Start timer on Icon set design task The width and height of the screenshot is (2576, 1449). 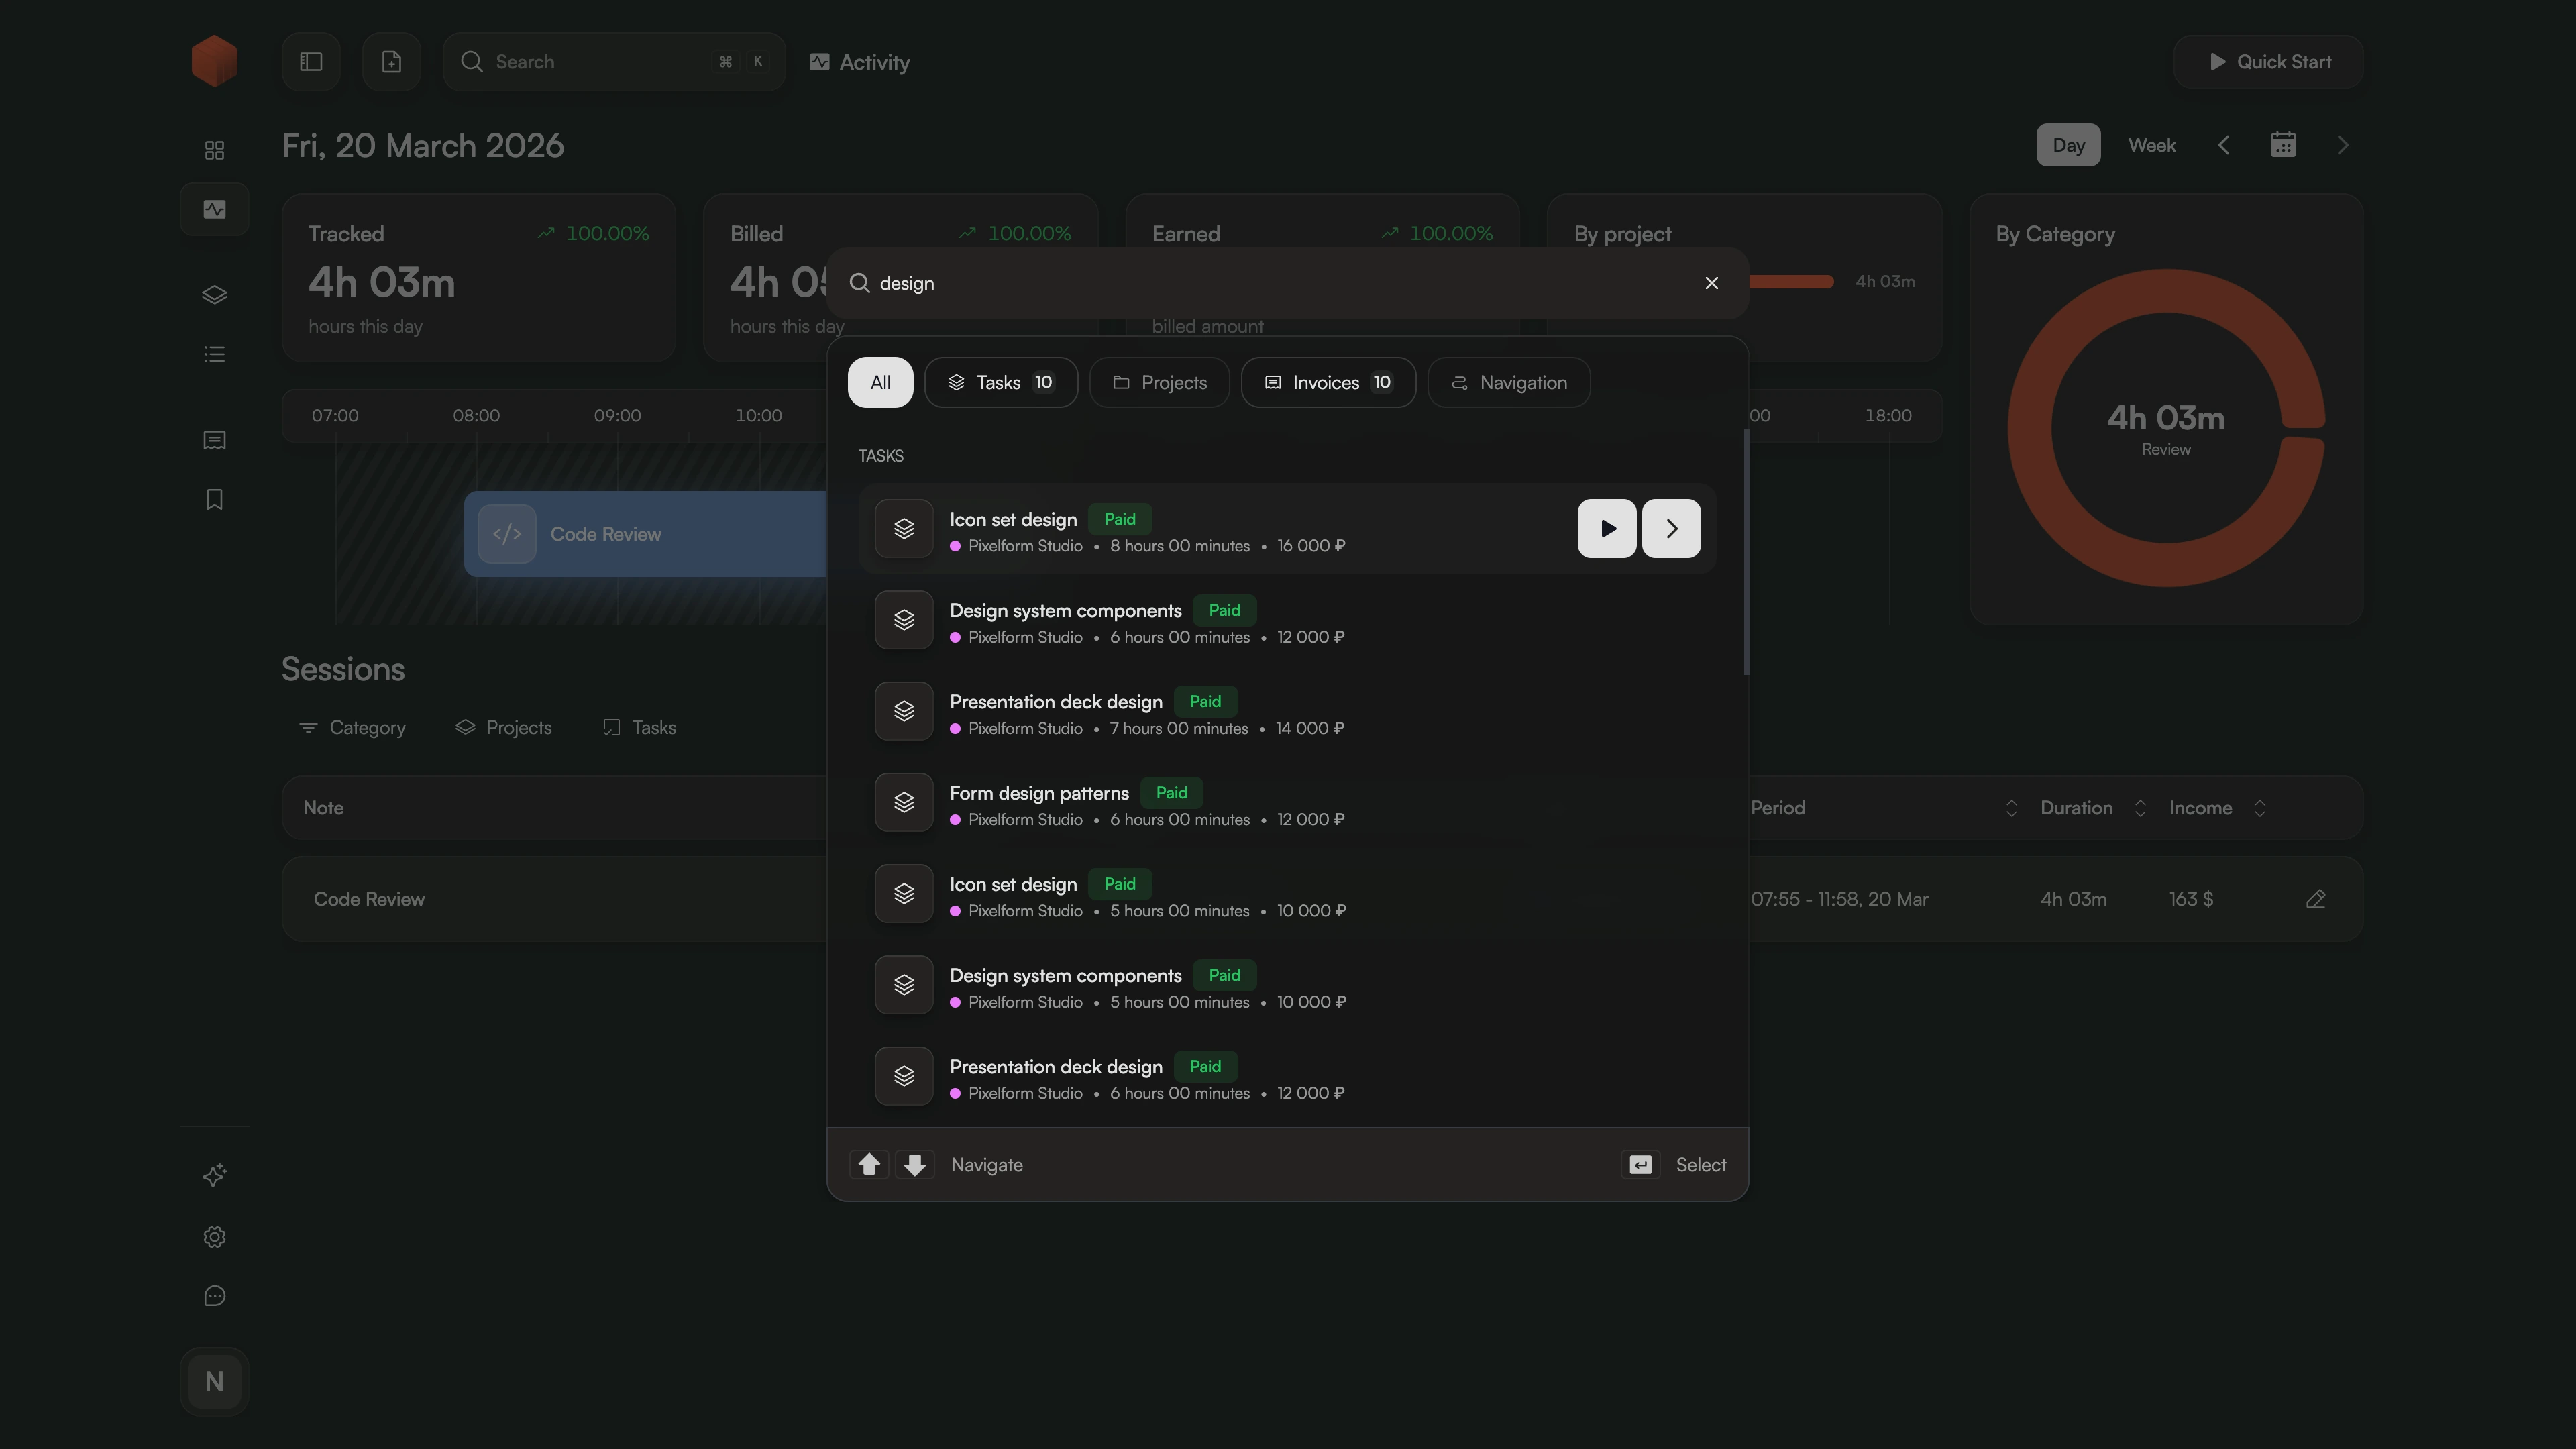click(x=1606, y=528)
